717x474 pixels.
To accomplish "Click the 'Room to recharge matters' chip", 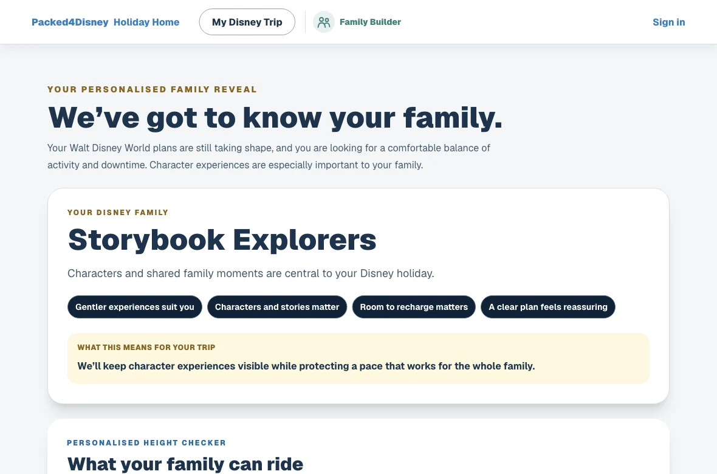I will click(414, 307).
